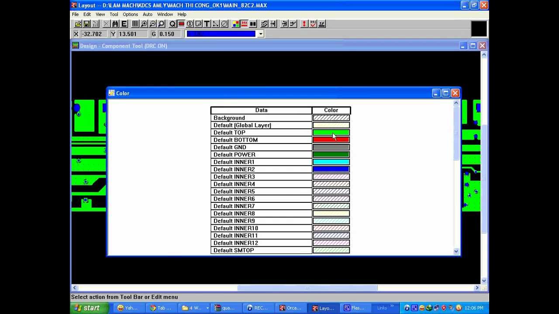Click the disabled Delete X icon
The width and height of the screenshot is (559, 314).
click(107, 24)
